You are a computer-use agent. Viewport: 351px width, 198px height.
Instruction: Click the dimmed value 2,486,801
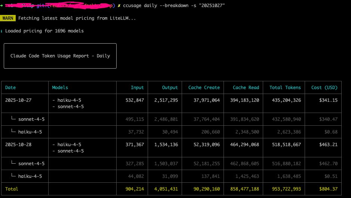pyautogui.click(x=166, y=119)
